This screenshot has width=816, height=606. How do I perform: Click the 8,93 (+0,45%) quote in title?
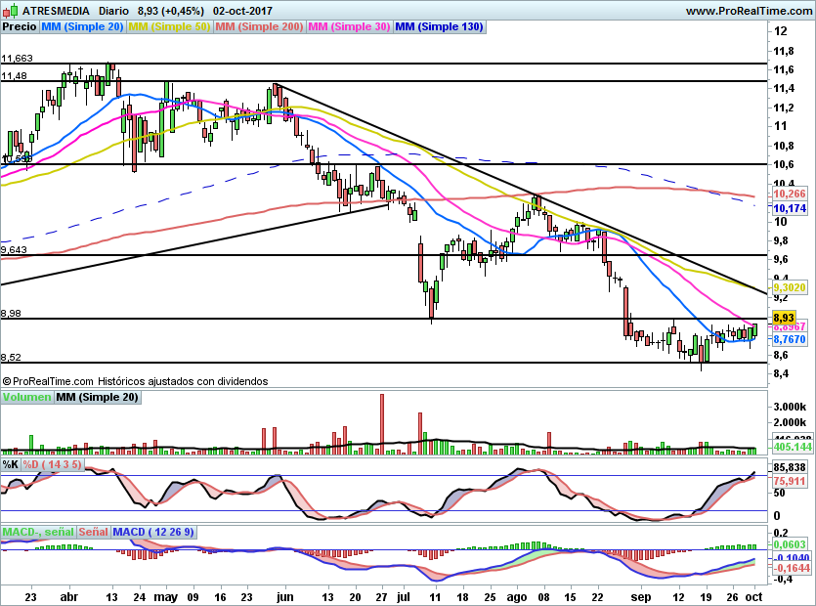coord(171,11)
